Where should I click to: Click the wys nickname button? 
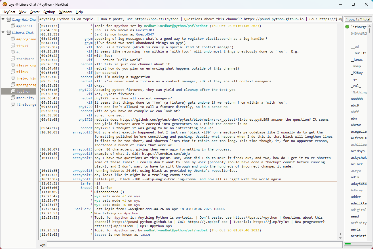tap(43, 245)
